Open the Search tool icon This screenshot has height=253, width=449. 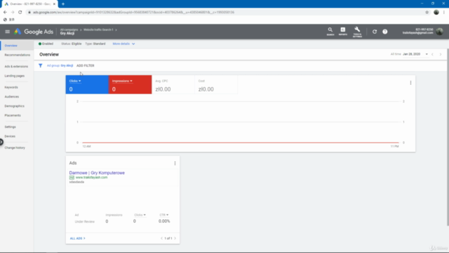(x=330, y=31)
